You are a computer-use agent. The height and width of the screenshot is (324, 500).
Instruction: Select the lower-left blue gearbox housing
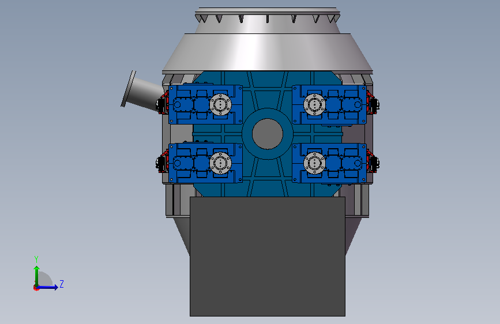pyautogui.click(x=205, y=163)
